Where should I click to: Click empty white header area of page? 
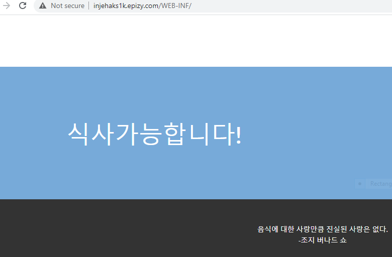coord(196,41)
